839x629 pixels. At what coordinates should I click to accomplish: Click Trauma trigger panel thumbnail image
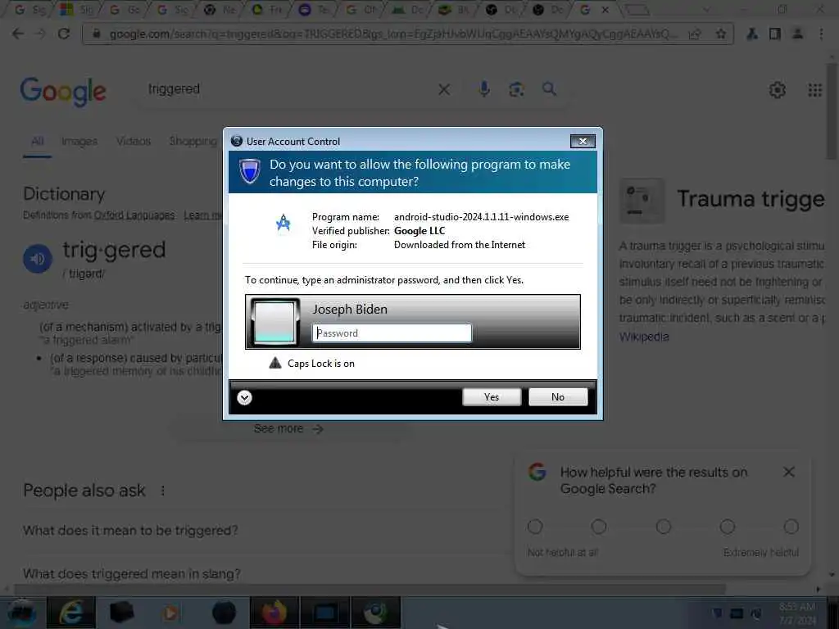point(642,201)
